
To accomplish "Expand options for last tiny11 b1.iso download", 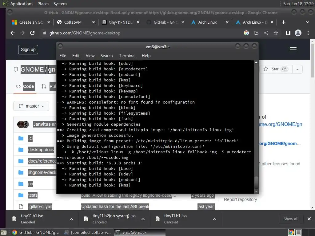I will [x=214, y=219].
